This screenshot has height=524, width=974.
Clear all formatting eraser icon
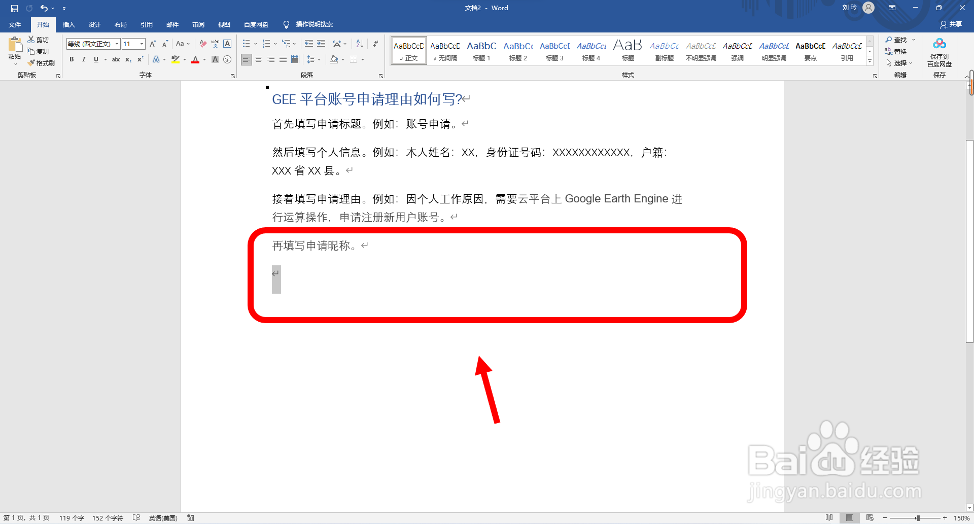coord(203,44)
